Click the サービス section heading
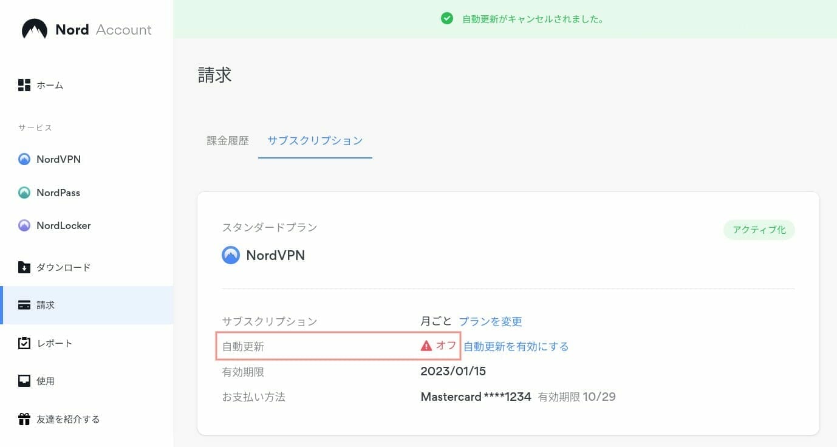Screen dimensions: 837x447 point(35,128)
